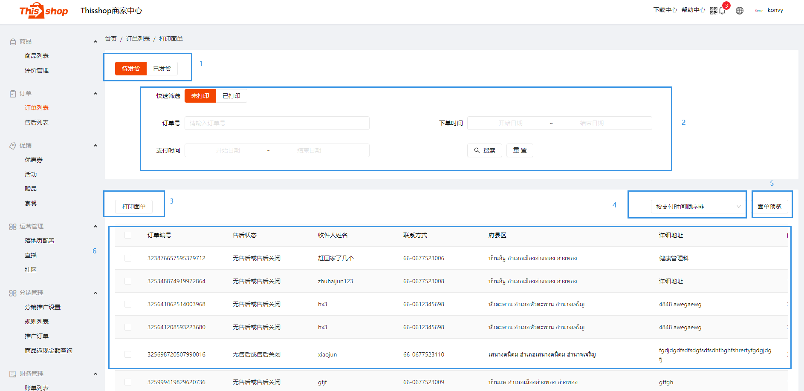Click the konvy user avatar
This screenshot has width=804, height=391.
pyautogui.click(x=758, y=11)
